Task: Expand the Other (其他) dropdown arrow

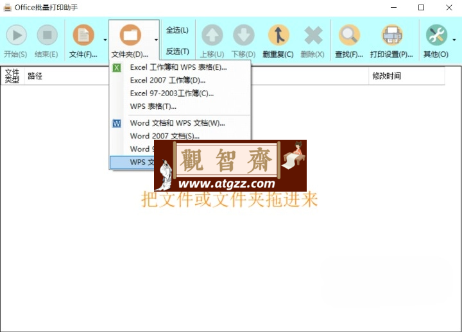Action: click(x=454, y=40)
